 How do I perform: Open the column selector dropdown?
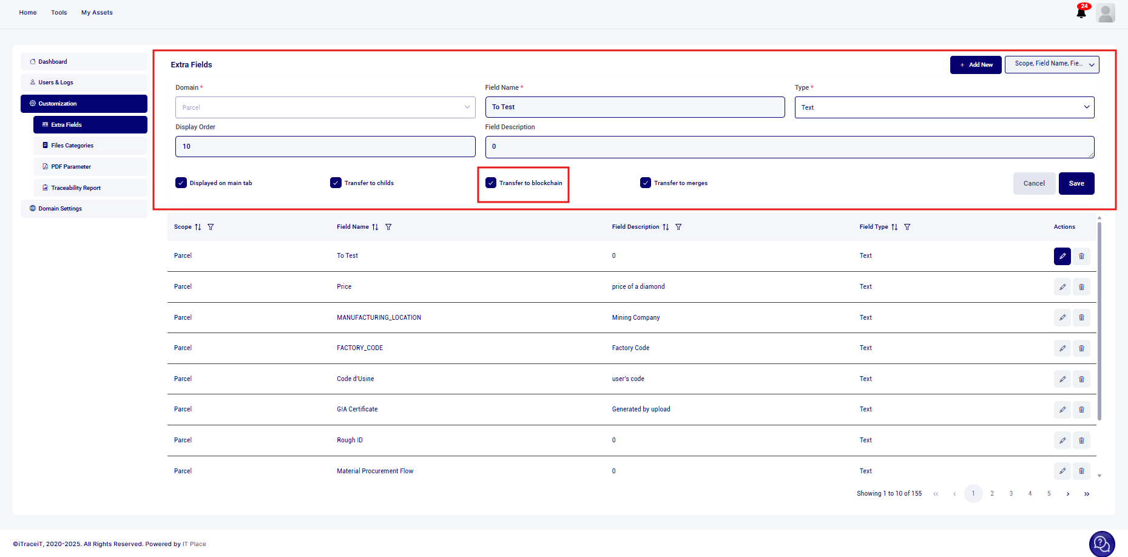[1052, 64]
